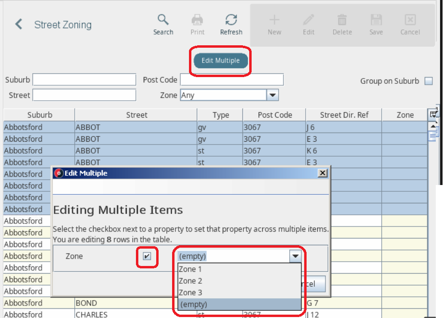Click into the Post Code filter field
443x318 pixels.
click(232, 79)
